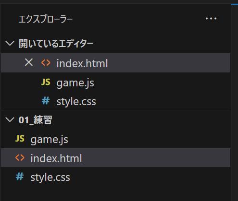This screenshot has width=238, height=201.
Task: Click JS icon of game.js in open editors
Action: (46, 82)
